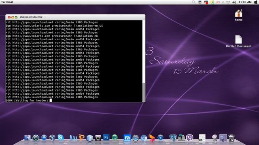The width and height of the screenshot is (259, 145).
Task: Launch iTunes music icon in dock
Action: [160, 137]
